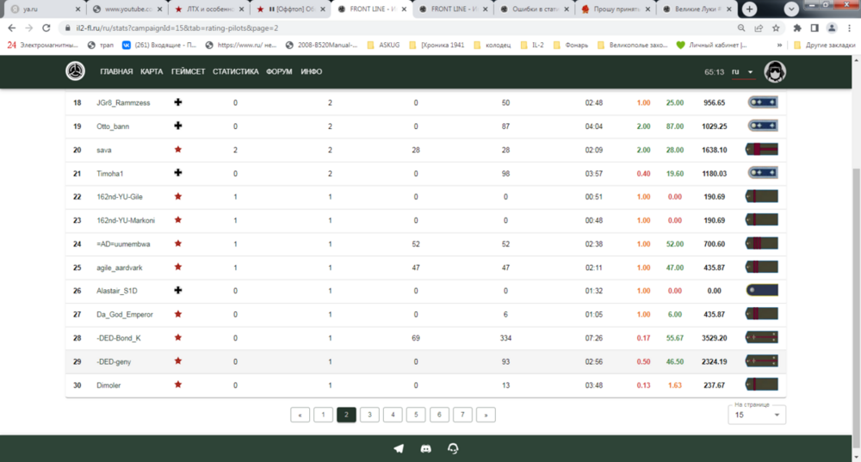Open the Discord link in footer

coord(425,448)
